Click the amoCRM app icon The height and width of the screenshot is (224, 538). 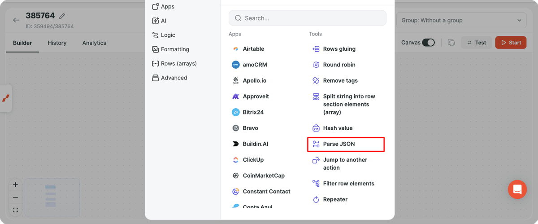(236, 65)
